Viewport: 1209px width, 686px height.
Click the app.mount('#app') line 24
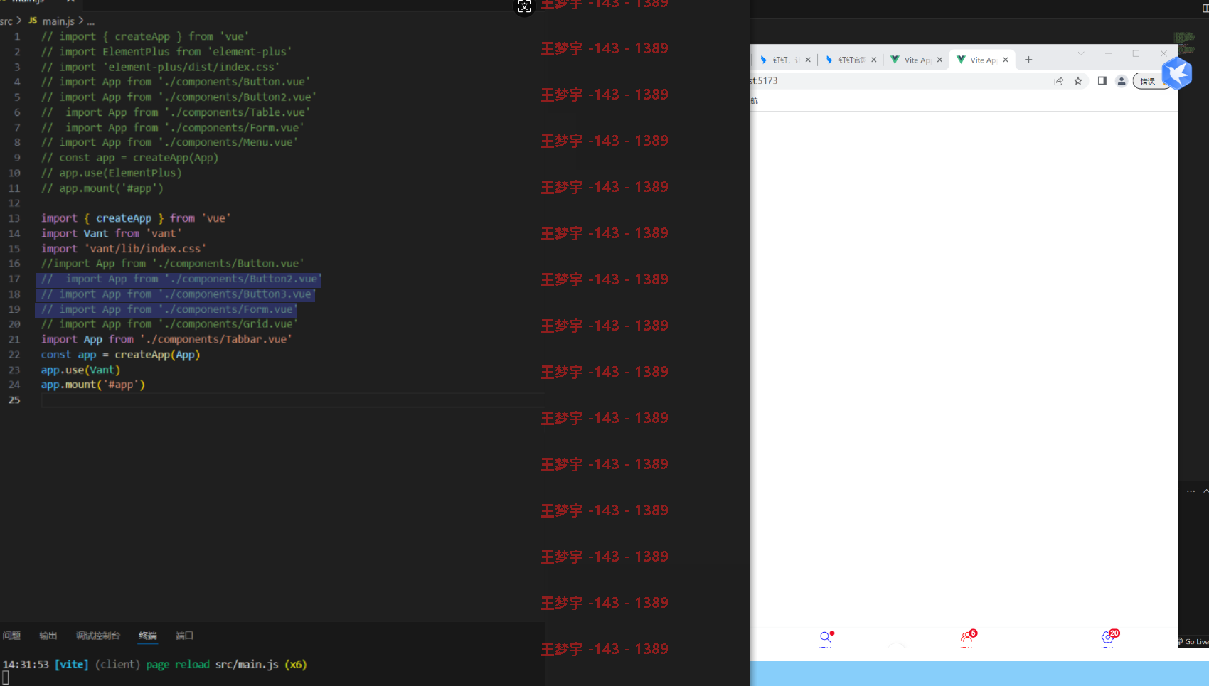pyautogui.click(x=93, y=385)
